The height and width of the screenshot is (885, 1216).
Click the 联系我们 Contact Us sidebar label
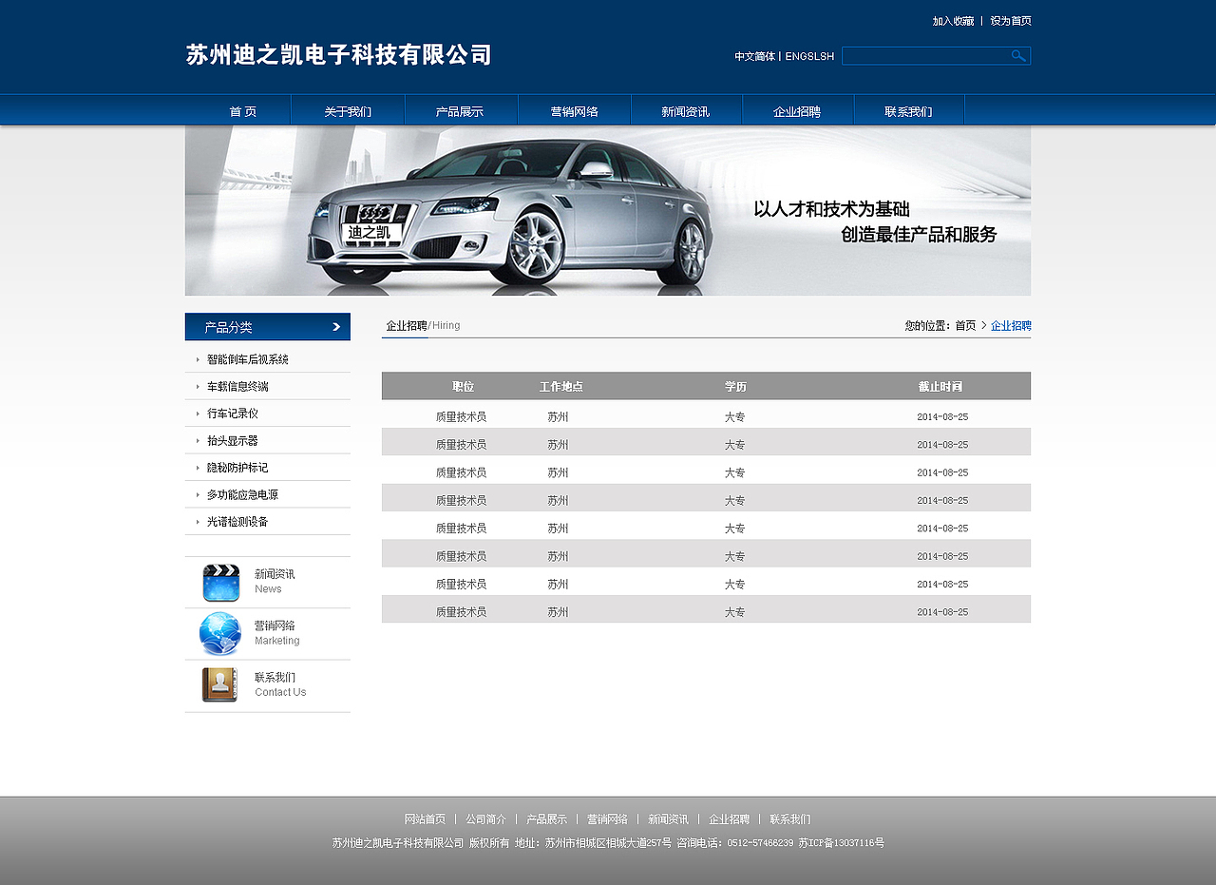[280, 684]
